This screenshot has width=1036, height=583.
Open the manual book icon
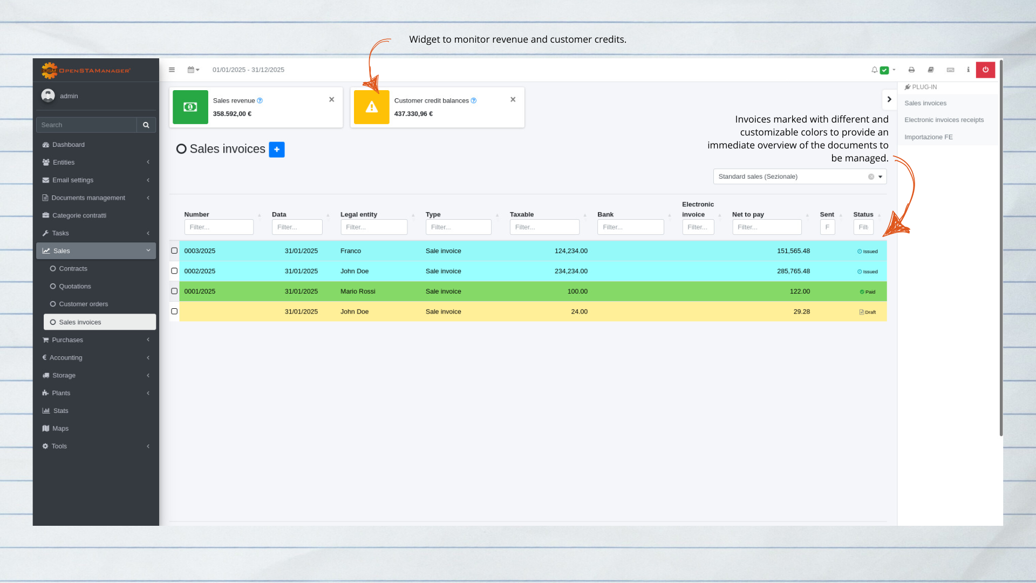931,70
